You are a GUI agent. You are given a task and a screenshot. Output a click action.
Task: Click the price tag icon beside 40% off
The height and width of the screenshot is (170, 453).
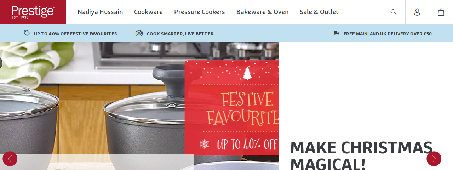tap(27, 33)
